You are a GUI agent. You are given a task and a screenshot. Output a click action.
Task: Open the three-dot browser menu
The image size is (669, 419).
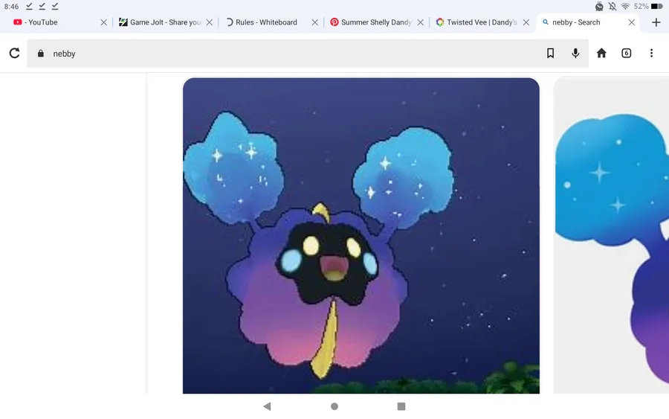point(651,53)
